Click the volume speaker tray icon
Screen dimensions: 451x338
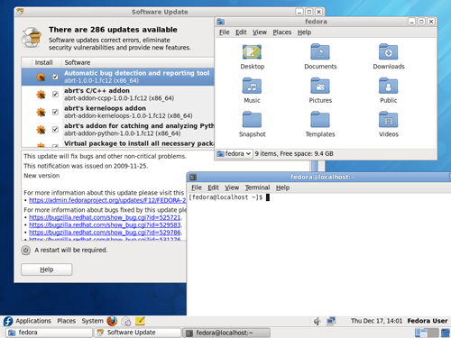click(318, 321)
